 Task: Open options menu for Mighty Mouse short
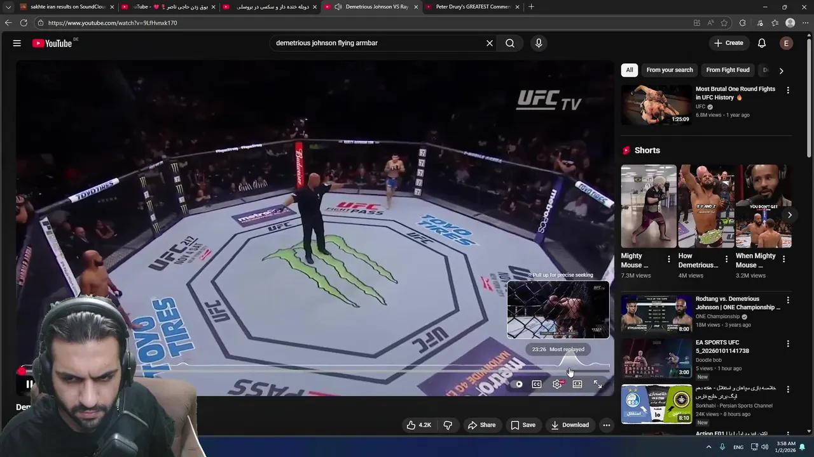click(x=668, y=259)
